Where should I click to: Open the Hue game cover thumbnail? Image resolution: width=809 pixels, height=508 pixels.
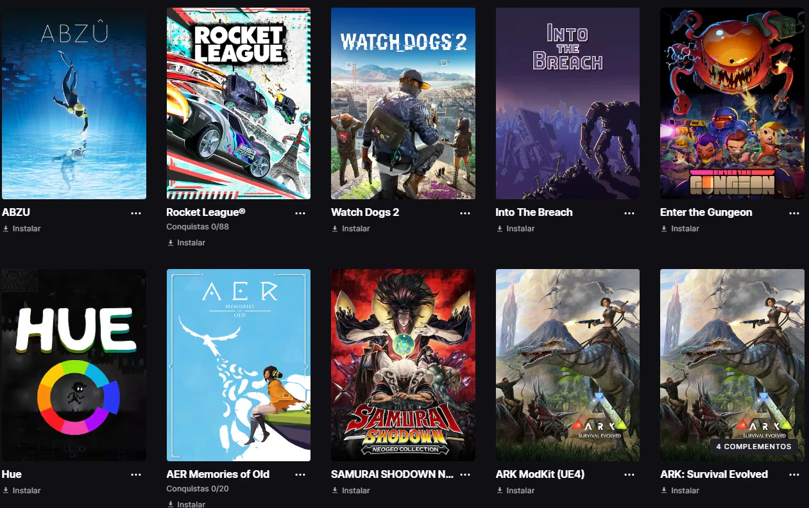tap(74, 365)
